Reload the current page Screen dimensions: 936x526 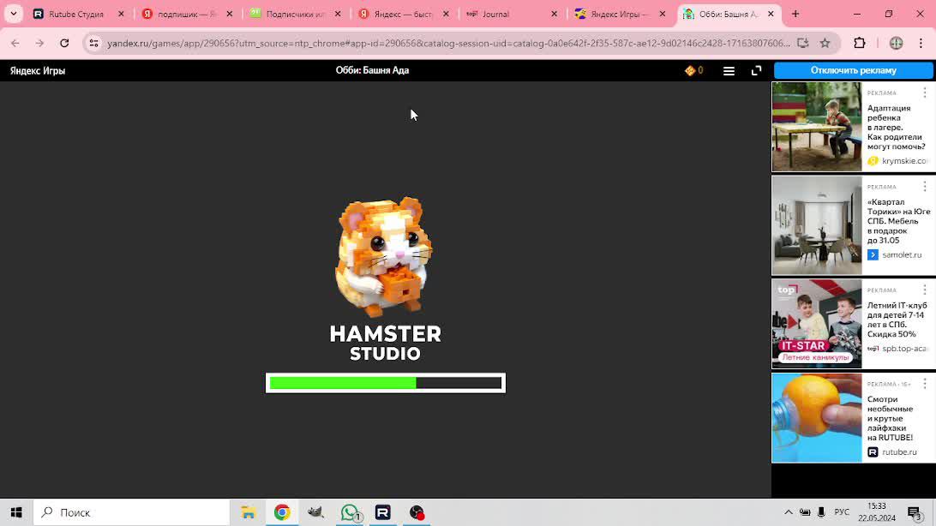tap(64, 43)
